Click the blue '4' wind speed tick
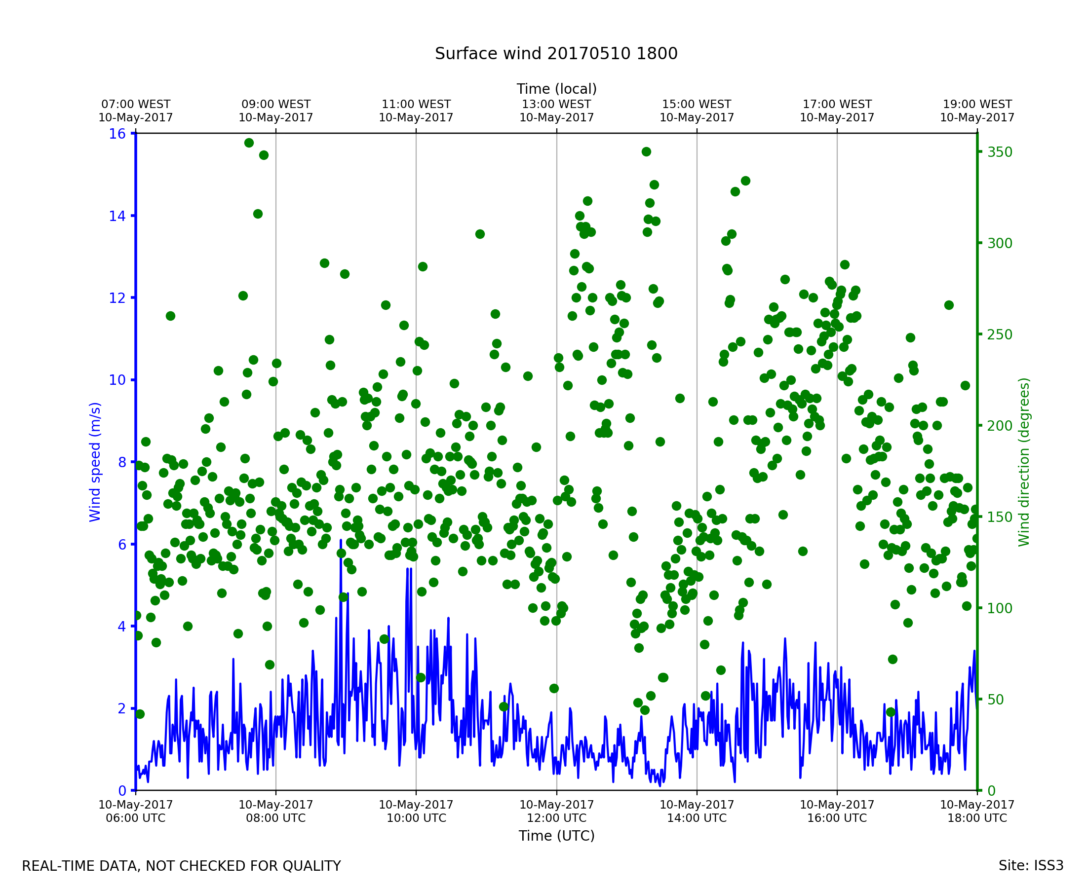Screen dimensions: 1086x888 pyautogui.click(x=121, y=627)
